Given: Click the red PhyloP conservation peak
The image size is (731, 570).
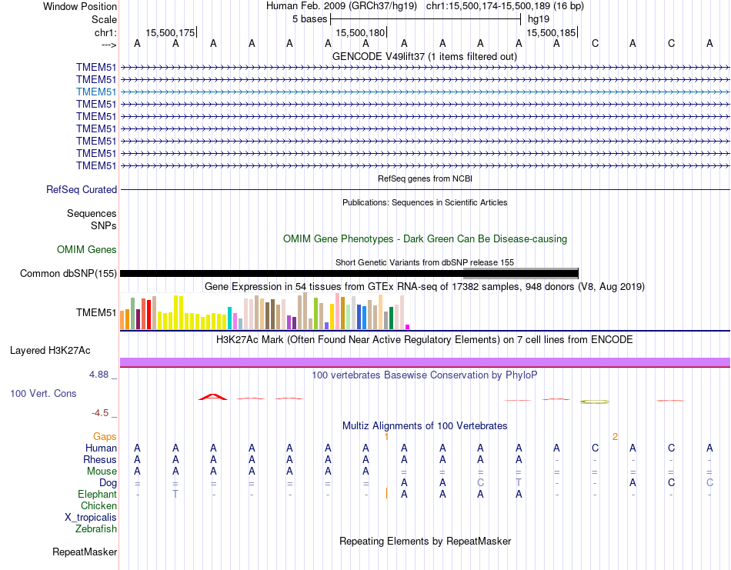Looking at the screenshot, I should point(213,397).
